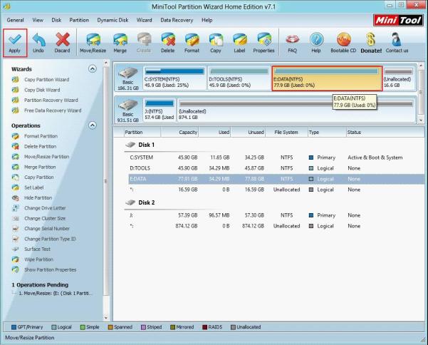Select Move/Resize Partition operation
Image resolution: width=428 pixels, height=345 pixels.
pyautogui.click(x=47, y=157)
